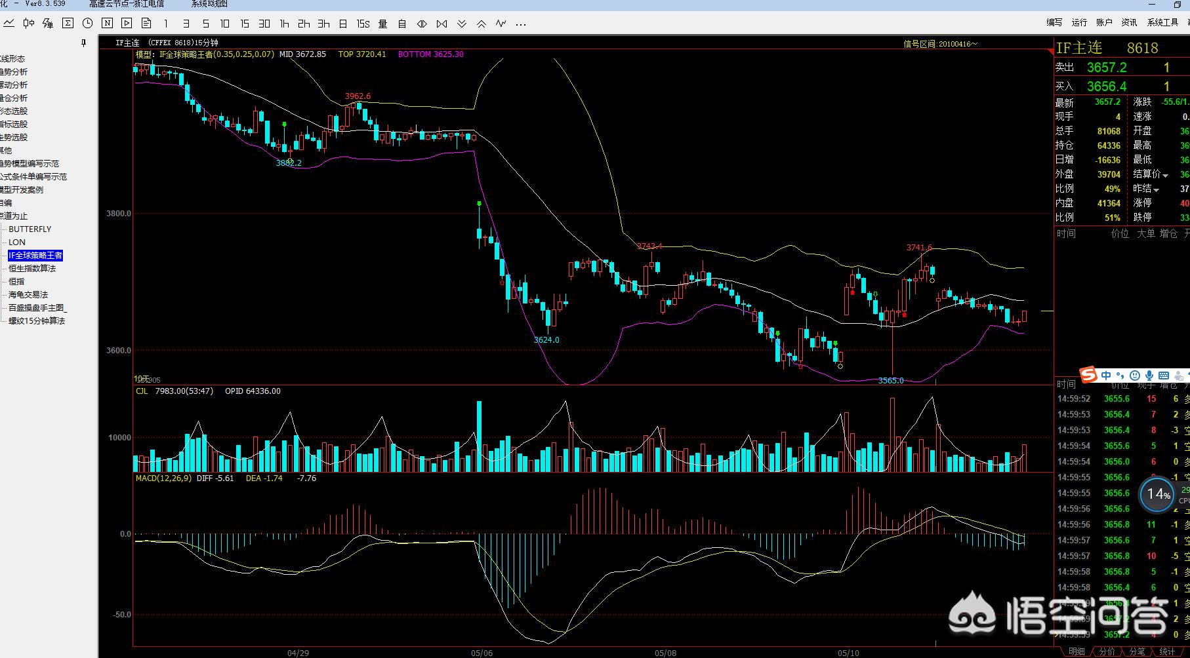The height and width of the screenshot is (658, 1190).
Task: Click the double chevron down icon
Action: pyautogui.click(x=462, y=24)
